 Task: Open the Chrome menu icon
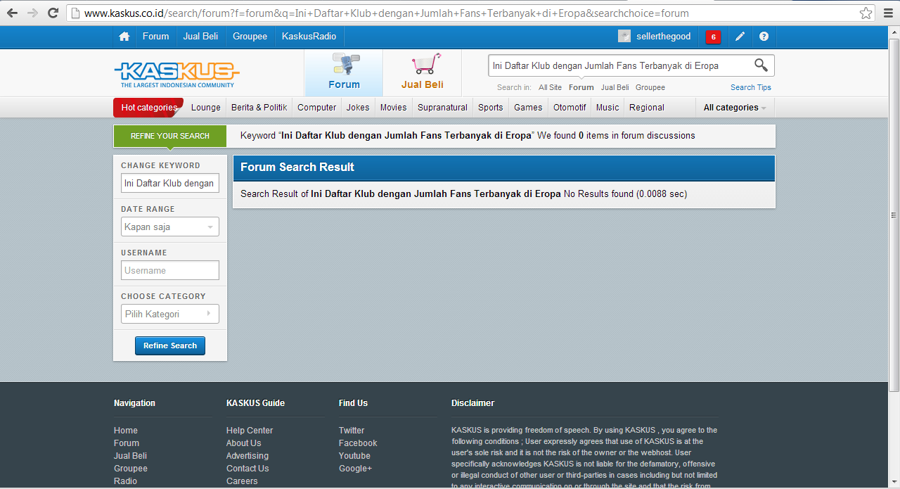[x=887, y=13]
